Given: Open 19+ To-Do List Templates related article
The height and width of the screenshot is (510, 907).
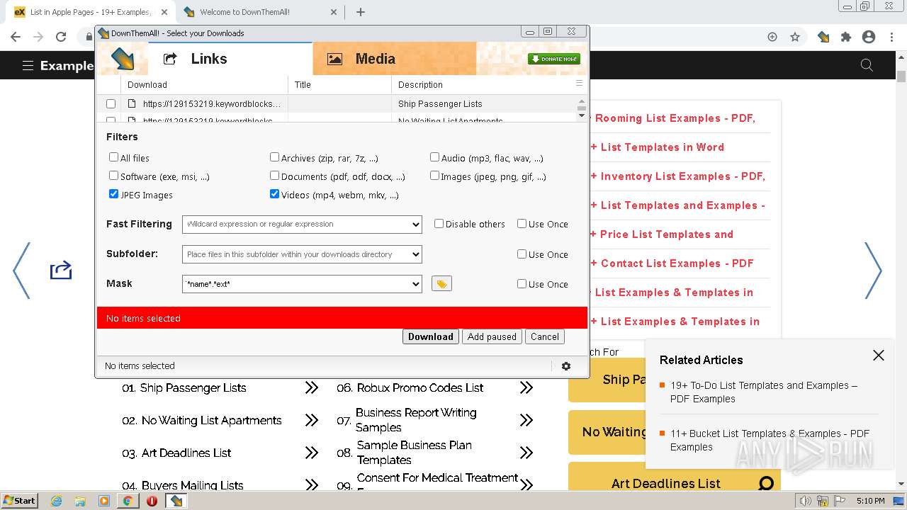Looking at the screenshot, I should 764,392.
